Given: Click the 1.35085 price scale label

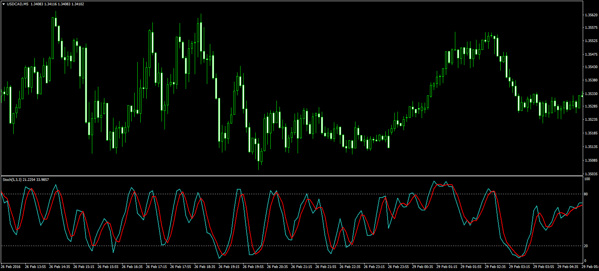Looking at the screenshot, I should [591, 160].
